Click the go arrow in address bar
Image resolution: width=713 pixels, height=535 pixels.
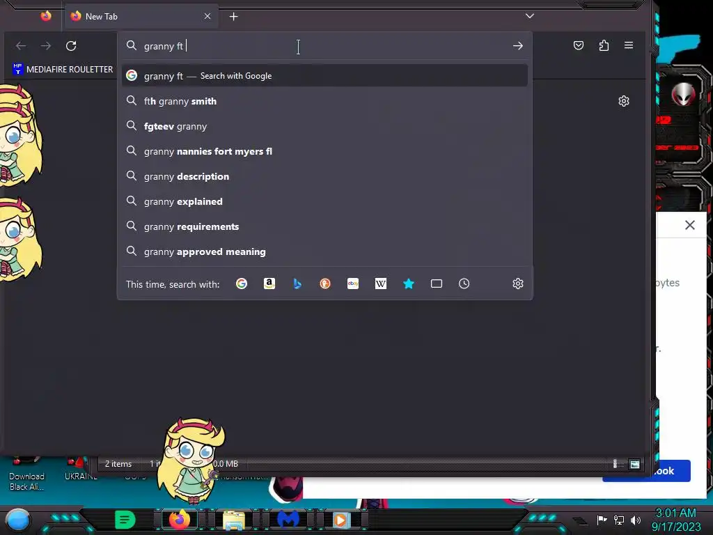[517, 46]
